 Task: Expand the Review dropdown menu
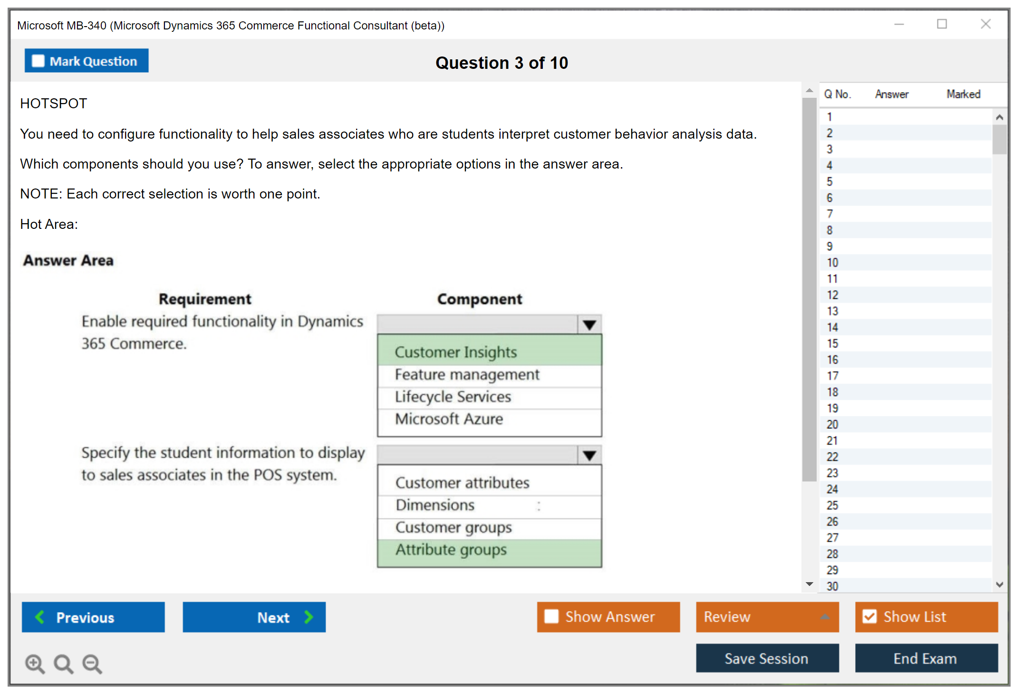click(825, 617)
